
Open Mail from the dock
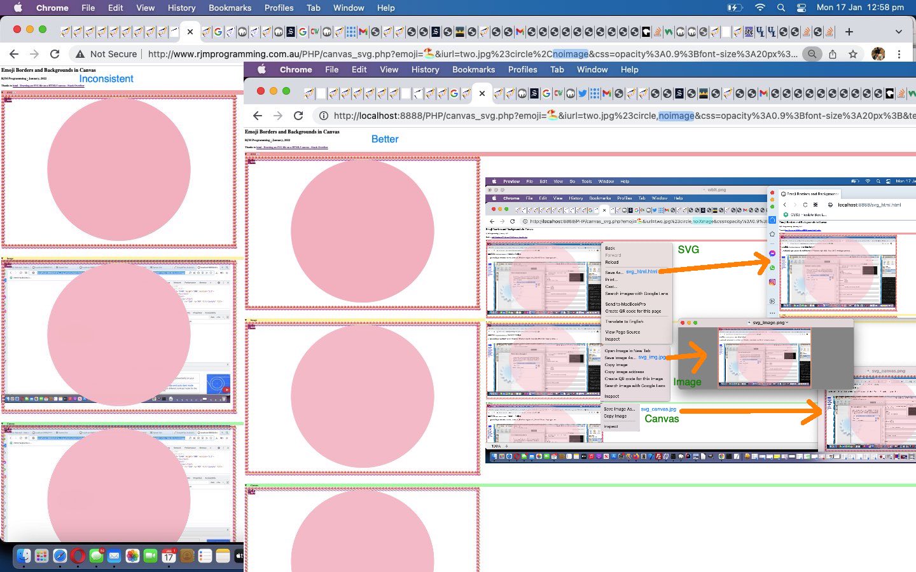(114, 556)
